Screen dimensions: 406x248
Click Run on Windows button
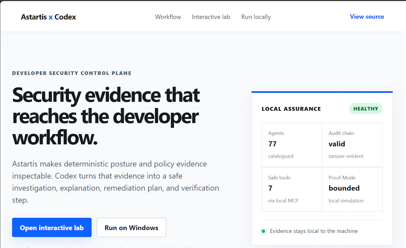[x=131, y=227]
